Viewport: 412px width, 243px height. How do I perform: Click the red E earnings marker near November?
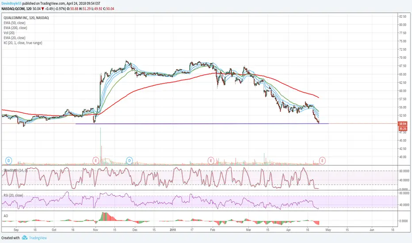coord(95,160)
